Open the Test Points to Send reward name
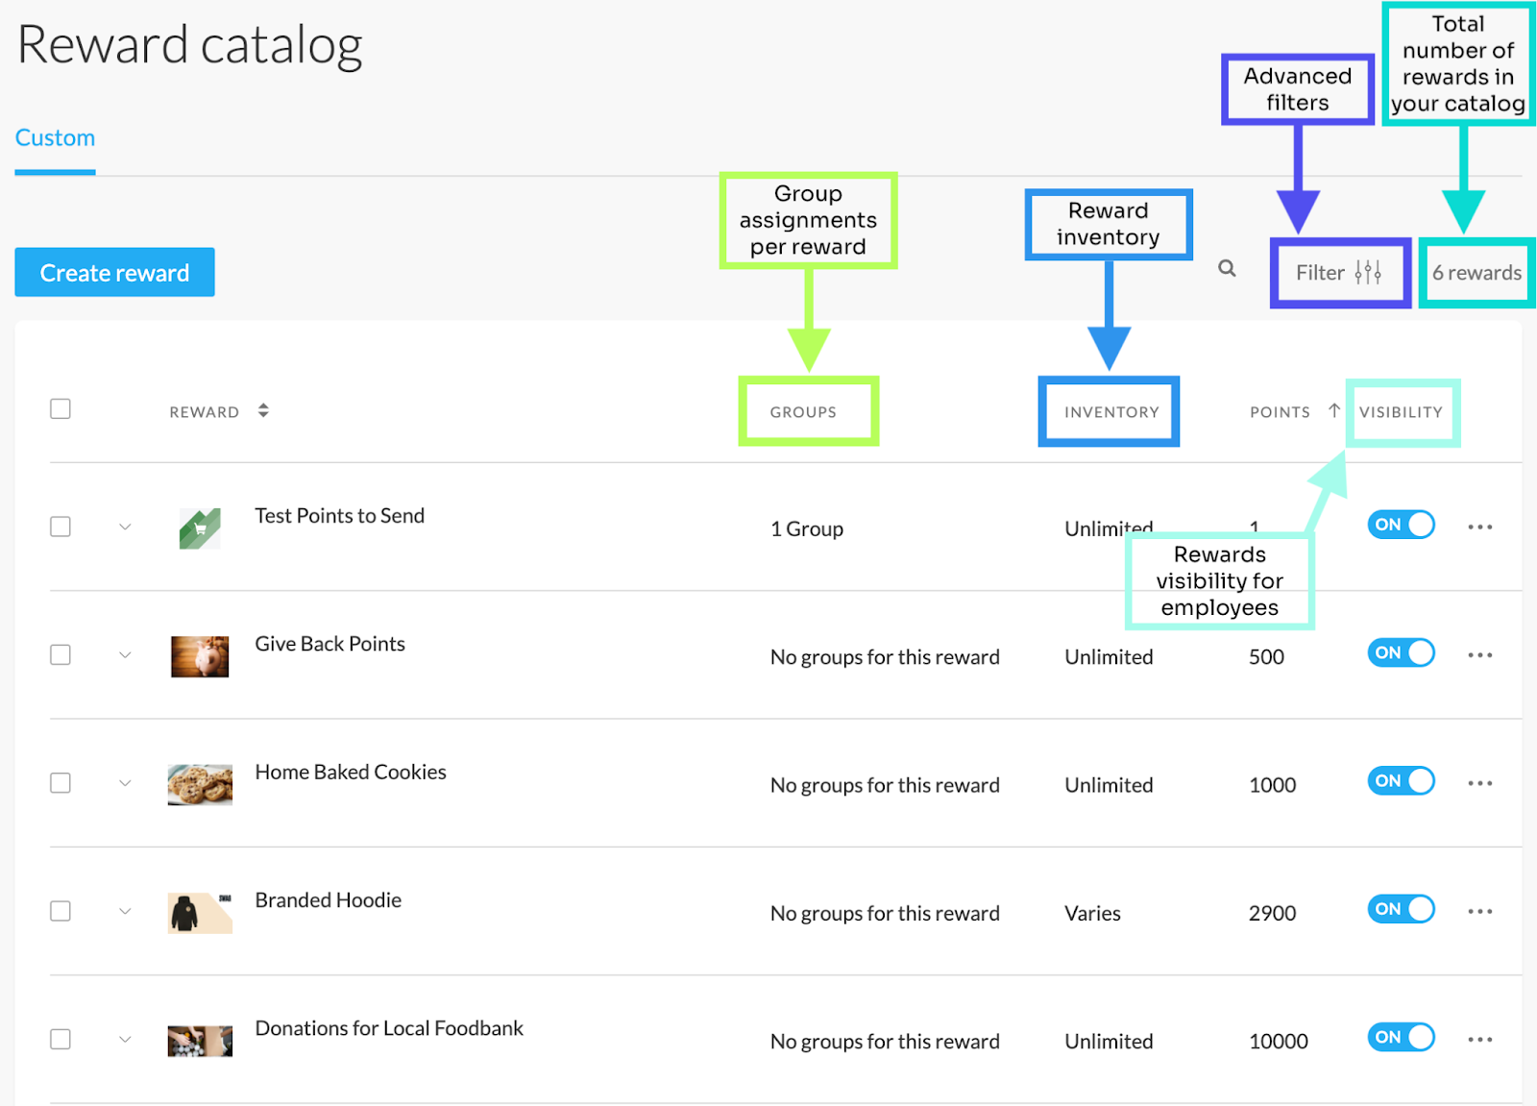The height and width of the screenshot is (1106, 1537). coord(339,516)
